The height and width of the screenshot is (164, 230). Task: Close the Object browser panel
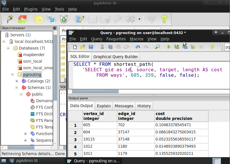tap(55, 28)
